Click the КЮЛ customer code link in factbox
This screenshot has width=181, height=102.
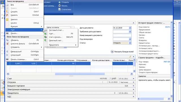[x=168, y=27]
